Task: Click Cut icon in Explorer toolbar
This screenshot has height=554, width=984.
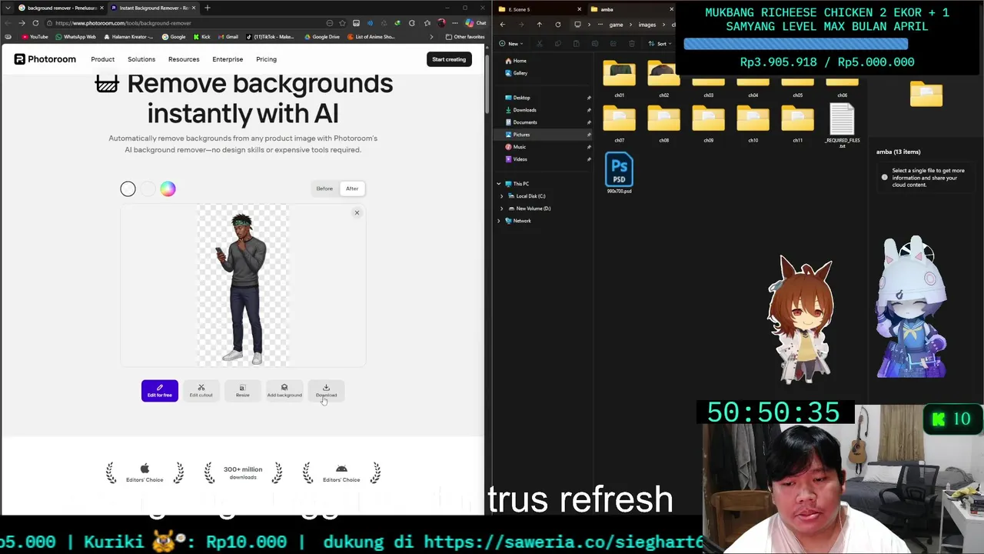Action: [x=539, y=43]
